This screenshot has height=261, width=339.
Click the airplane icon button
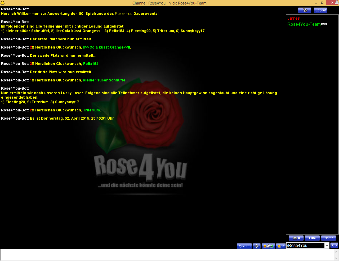(x=257, y=246)
